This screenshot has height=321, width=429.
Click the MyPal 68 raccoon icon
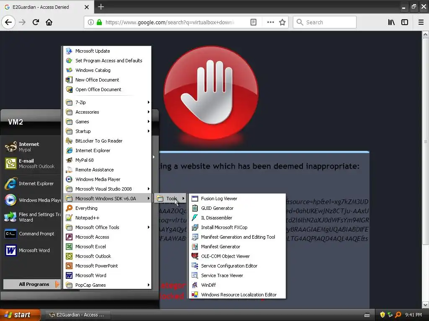click(69, 160)
